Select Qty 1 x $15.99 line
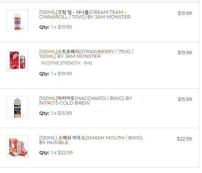This screenshot has width=202, height=173. pos(55,113)
